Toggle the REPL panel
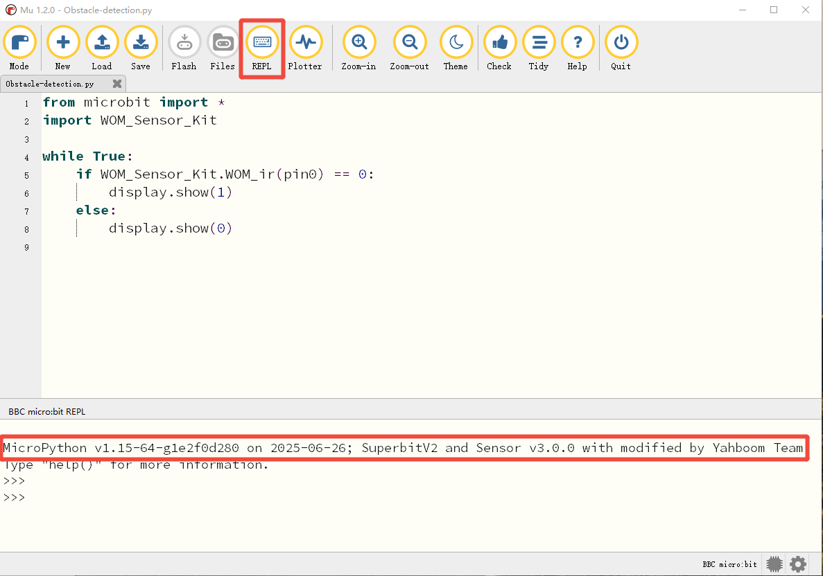Viewport: 823px width, 576px height. click(262, 48)
